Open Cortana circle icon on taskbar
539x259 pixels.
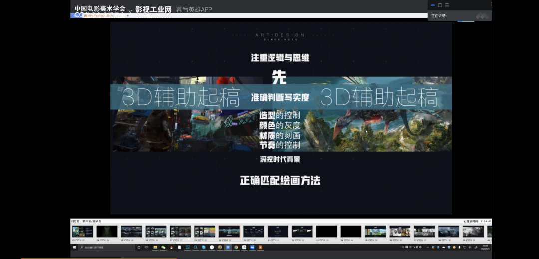tap(139, 247)
